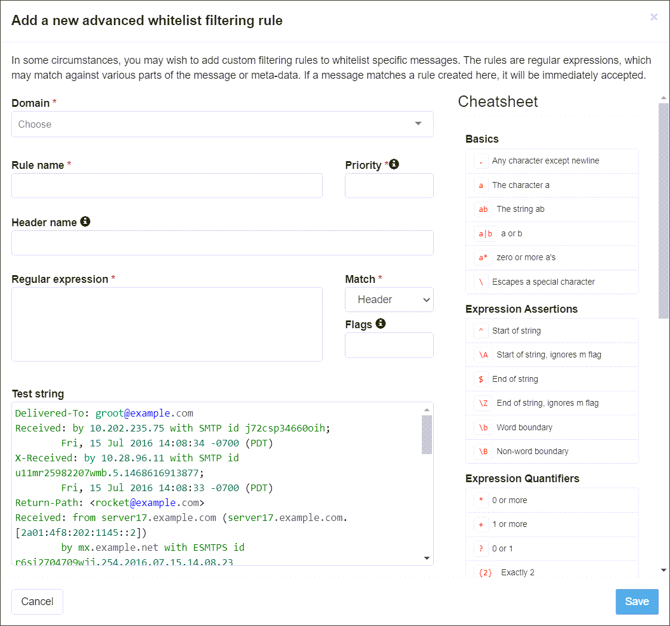Click the Header name info icon
The width and height of the screenshot is (670, 626).
(x=85, y=221)
